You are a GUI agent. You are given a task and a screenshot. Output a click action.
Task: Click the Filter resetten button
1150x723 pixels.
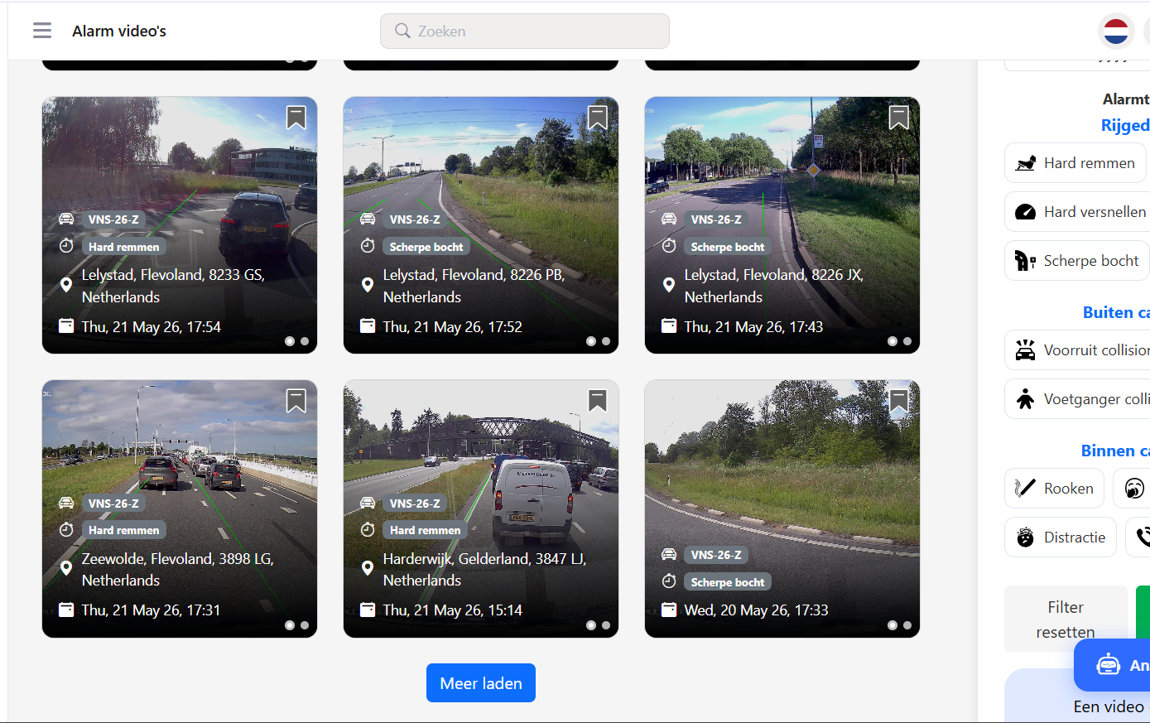pyautogui.click(x=1066, y=619)
